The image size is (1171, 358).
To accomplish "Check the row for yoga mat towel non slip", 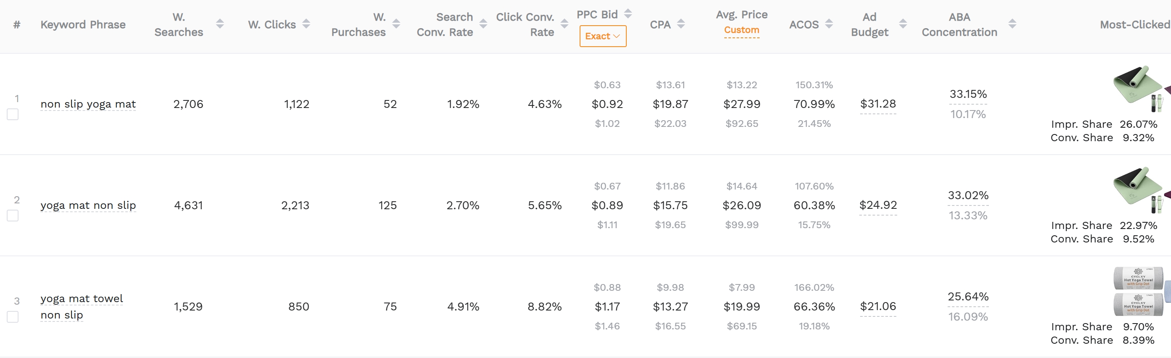I will click(x=12, y=317).
